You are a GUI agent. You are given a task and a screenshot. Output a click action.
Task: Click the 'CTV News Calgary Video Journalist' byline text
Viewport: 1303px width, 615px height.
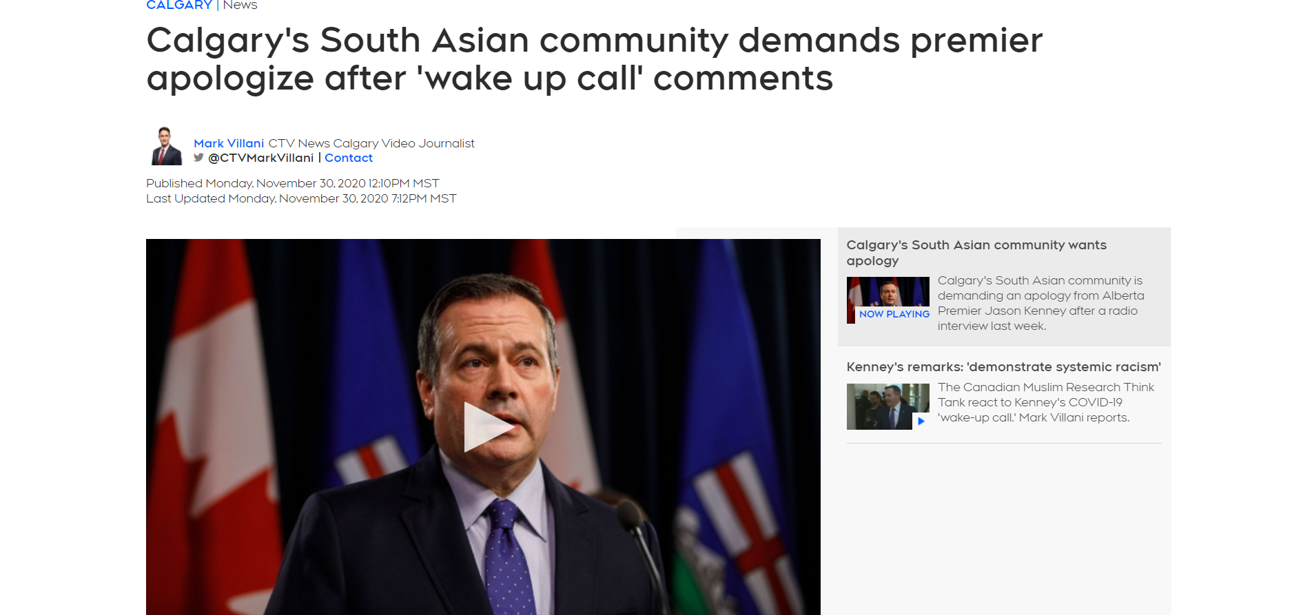(x=371, y=143)
